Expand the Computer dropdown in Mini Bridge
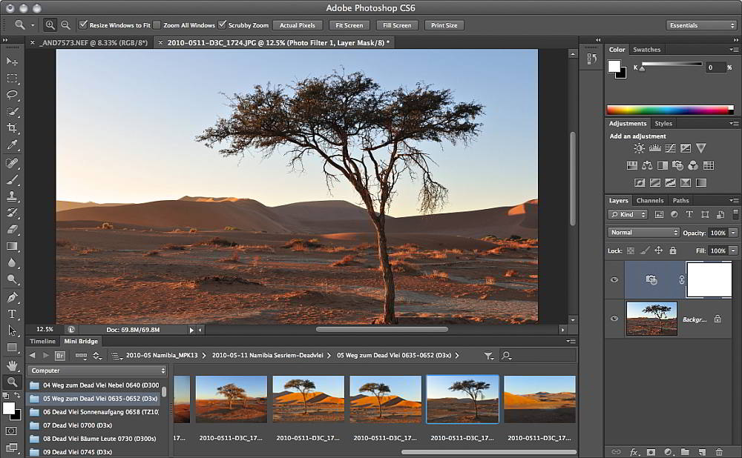 (x=98, y=371)
